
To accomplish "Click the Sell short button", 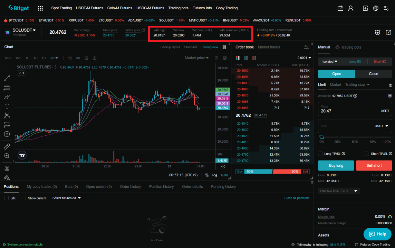I will pos(374,166).
